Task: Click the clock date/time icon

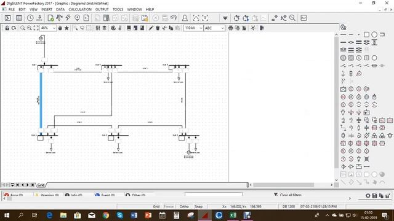Action: pos(30,18)
